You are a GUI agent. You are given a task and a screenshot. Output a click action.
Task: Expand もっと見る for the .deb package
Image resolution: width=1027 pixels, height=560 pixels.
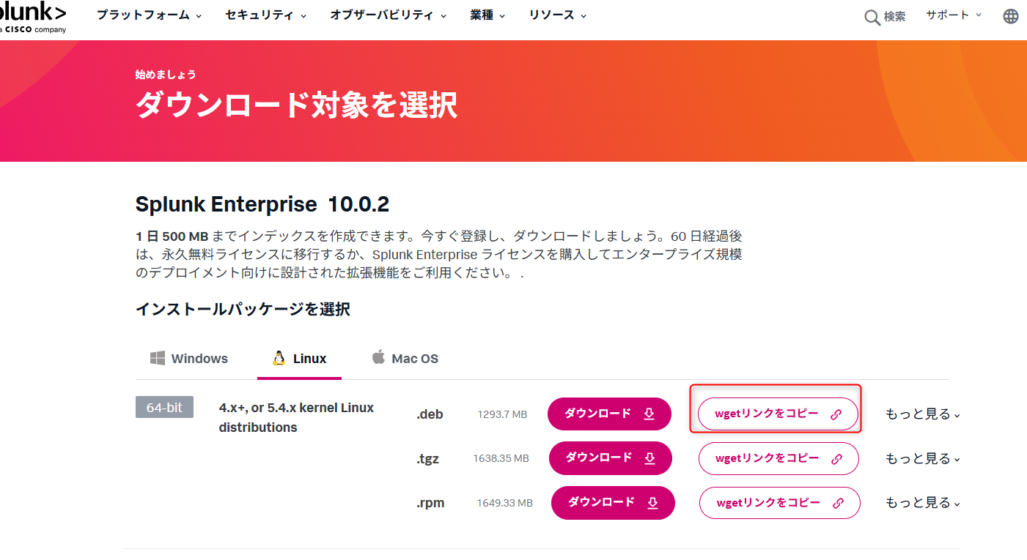[923, 414]
